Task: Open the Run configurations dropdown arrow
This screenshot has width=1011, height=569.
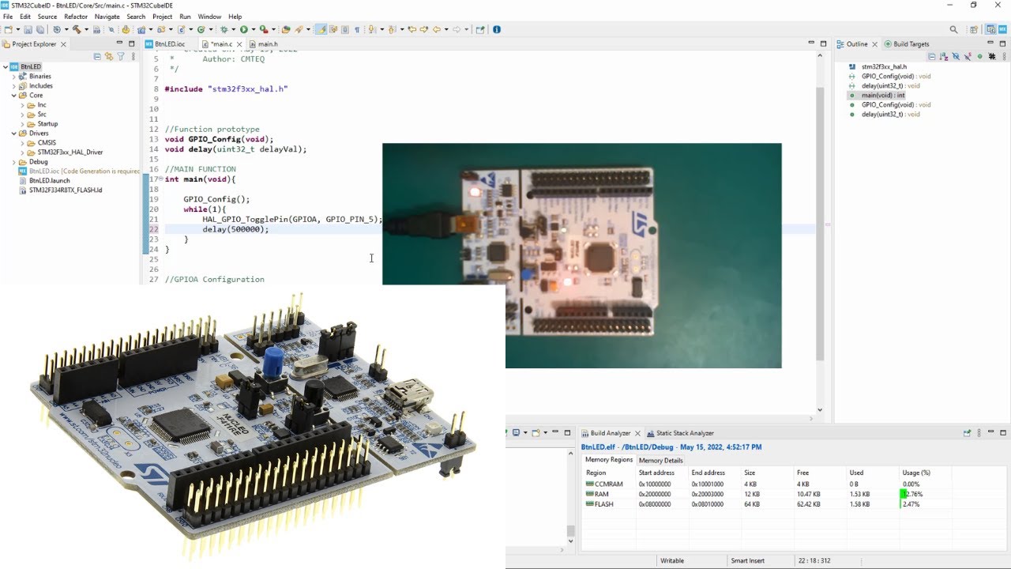Action: (254, 30)
